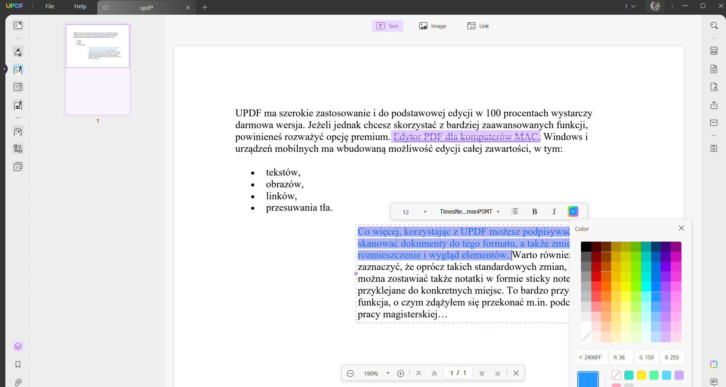Toggle italic formatting

point(554,211)
